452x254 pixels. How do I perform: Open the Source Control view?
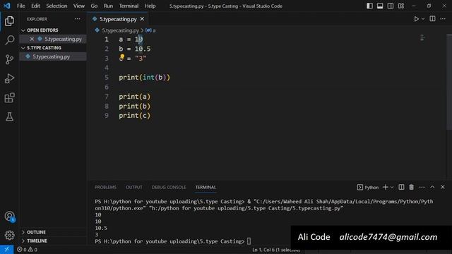click(x=9, y=59)
